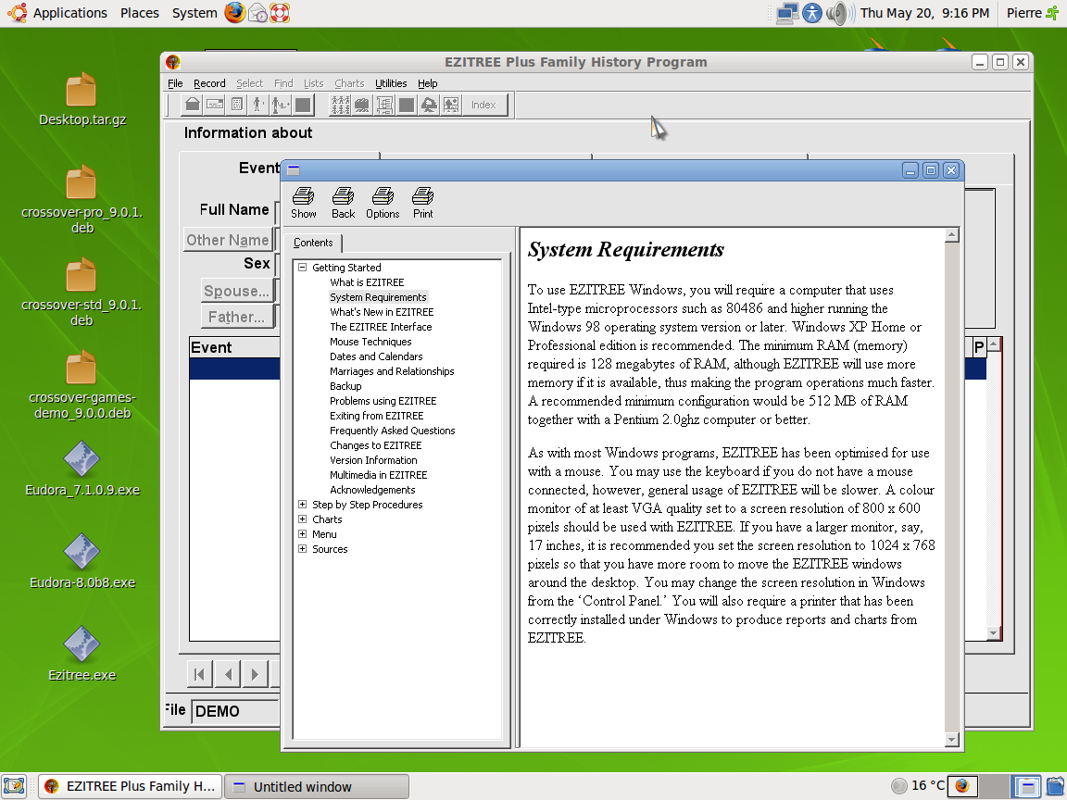Screen dimensions: 1067x800
Task: Open the Utilities menu
Action: click(390, 83)
